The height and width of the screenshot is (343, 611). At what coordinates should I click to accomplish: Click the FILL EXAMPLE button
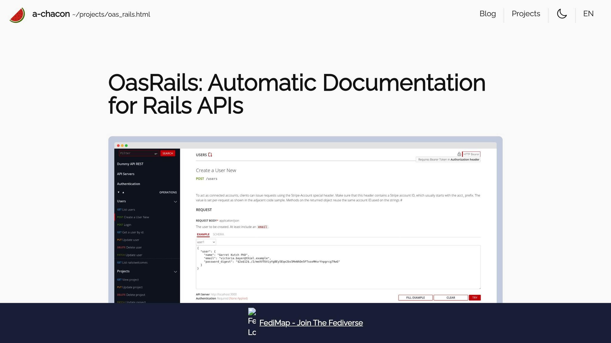click(x=415, y=297)
